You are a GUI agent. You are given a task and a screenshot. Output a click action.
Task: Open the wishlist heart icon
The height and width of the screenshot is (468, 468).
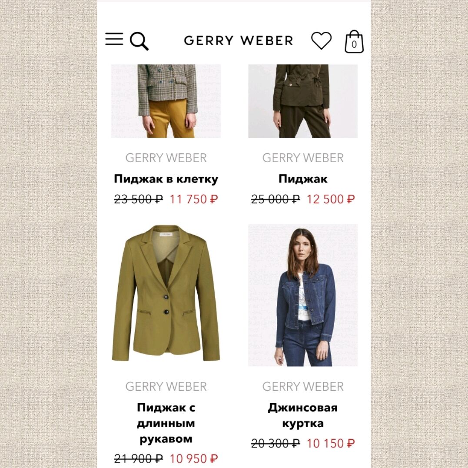tap(321, 40)
